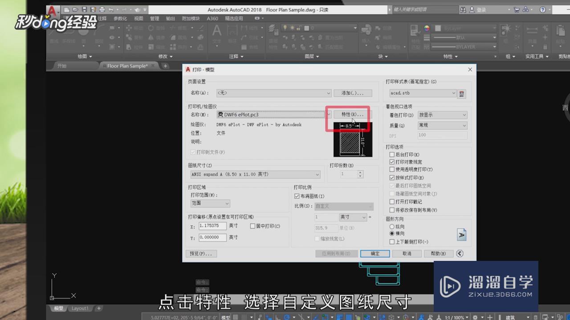Add a new layout with the plus icon

point(99,308)
